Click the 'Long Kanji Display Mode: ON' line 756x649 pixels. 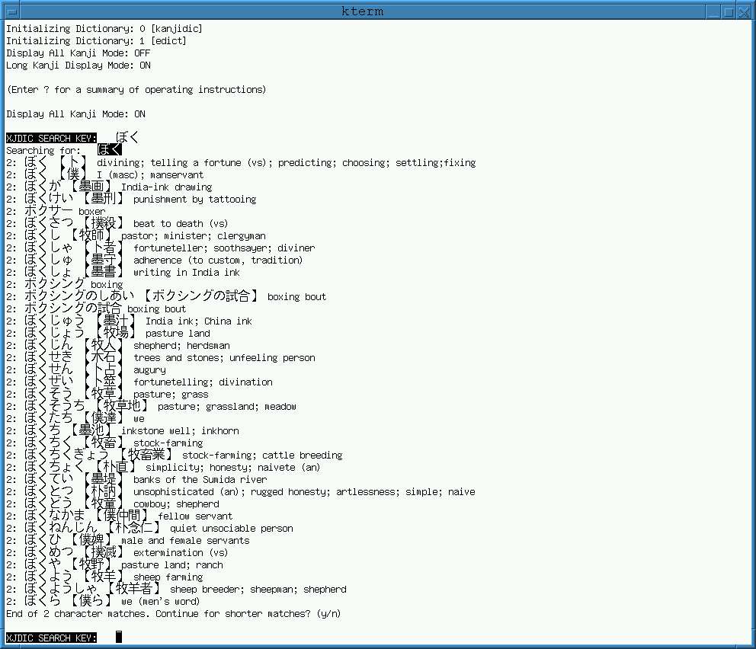(x=78, y=66)
